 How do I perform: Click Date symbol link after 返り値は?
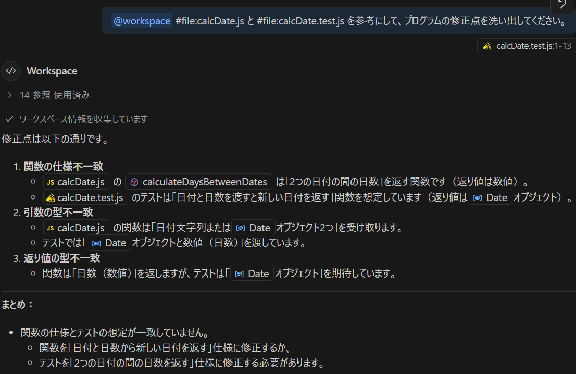coord(491,197)
